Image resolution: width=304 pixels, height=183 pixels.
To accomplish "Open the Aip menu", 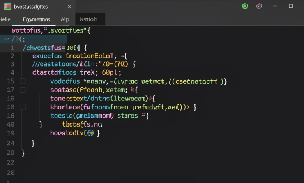I will coord(65,19).
